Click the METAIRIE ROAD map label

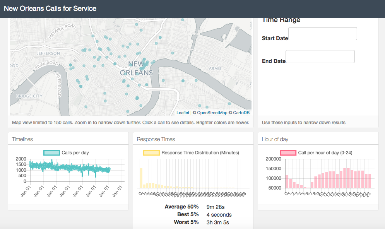click(62, 31)
